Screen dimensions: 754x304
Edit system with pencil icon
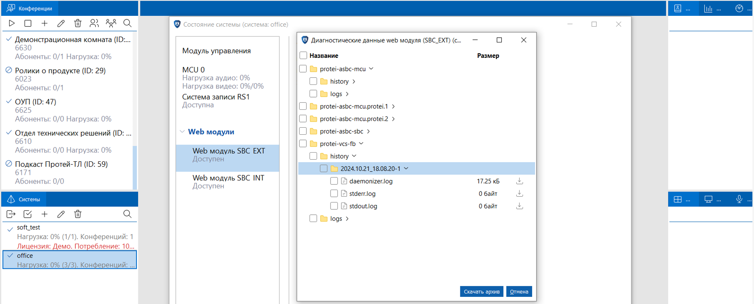tap(61, 214)
